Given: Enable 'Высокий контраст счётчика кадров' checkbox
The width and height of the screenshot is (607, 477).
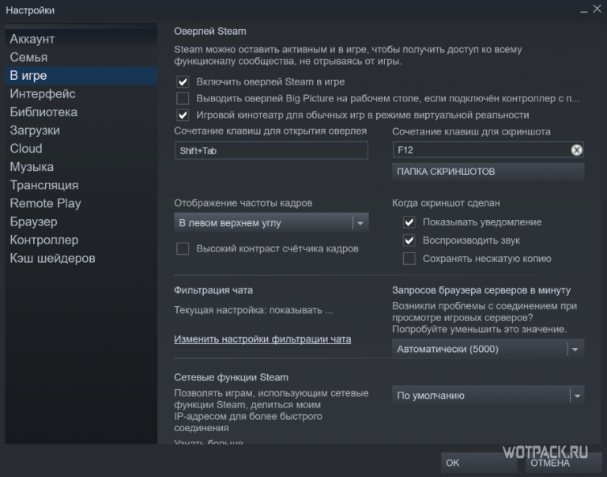Looking at the screenshot, I should (183, 248).
